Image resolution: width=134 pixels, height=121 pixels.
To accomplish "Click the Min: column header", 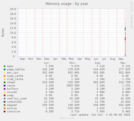I will [x=73, y=63].
